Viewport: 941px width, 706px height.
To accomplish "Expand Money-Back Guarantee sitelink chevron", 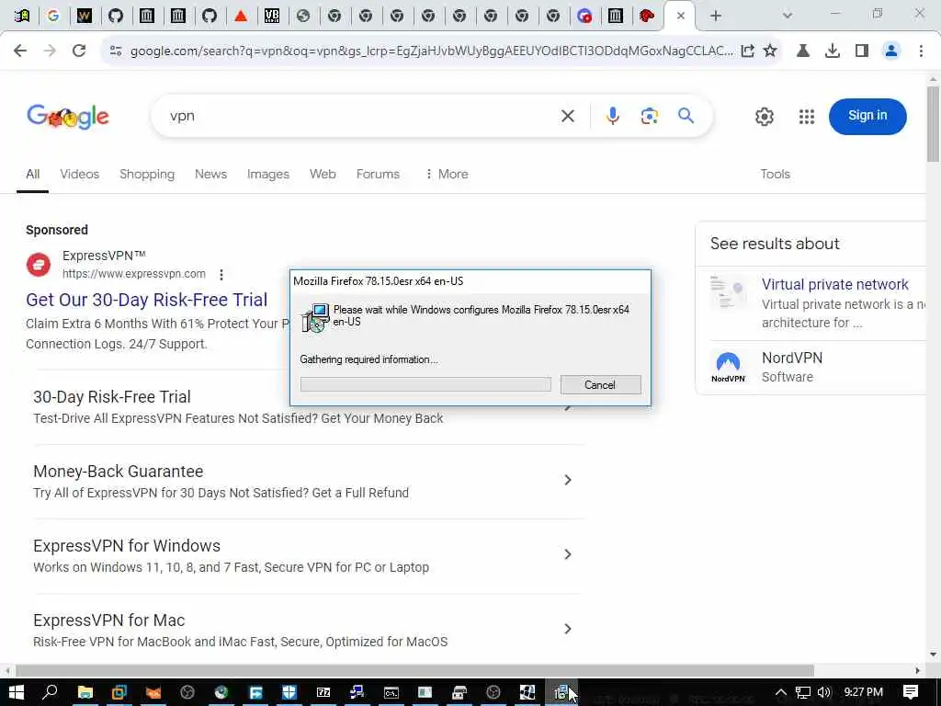I will (567, 480).
